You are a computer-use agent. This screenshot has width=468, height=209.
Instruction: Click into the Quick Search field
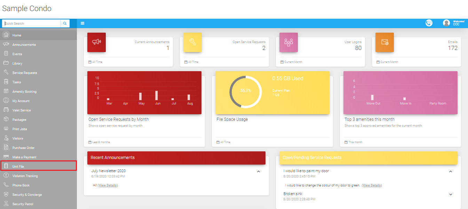[x=31, y=23]
